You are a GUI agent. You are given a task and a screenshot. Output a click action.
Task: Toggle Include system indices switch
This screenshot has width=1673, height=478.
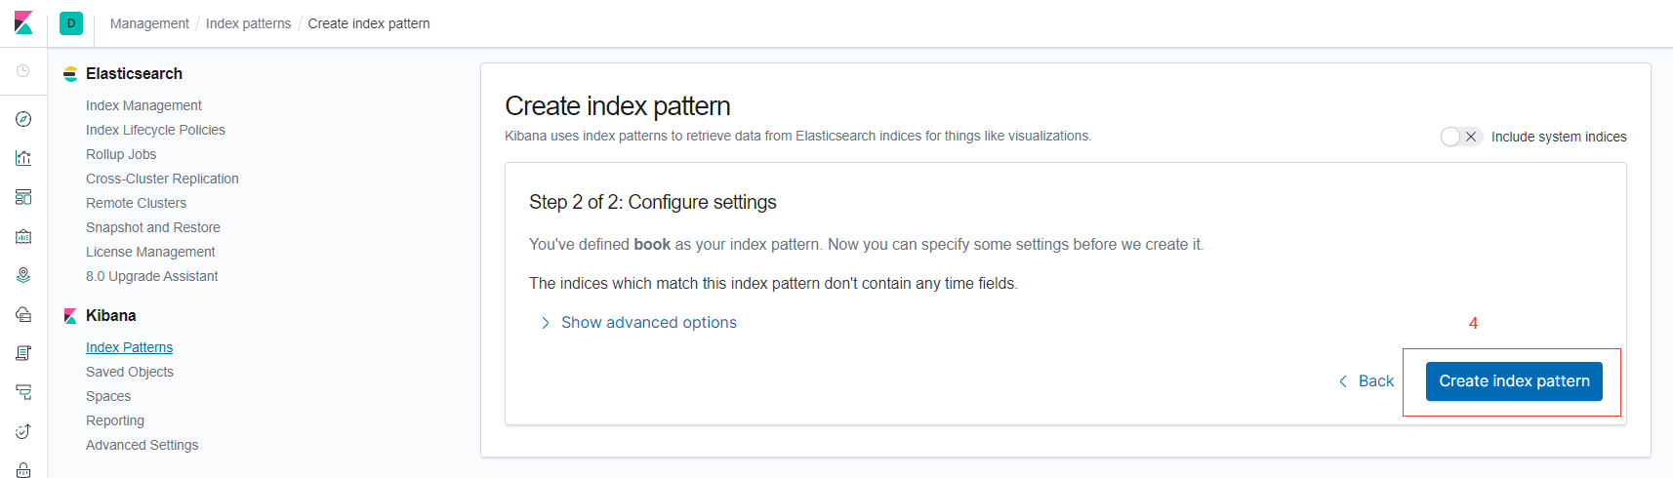pos(1460,137)
